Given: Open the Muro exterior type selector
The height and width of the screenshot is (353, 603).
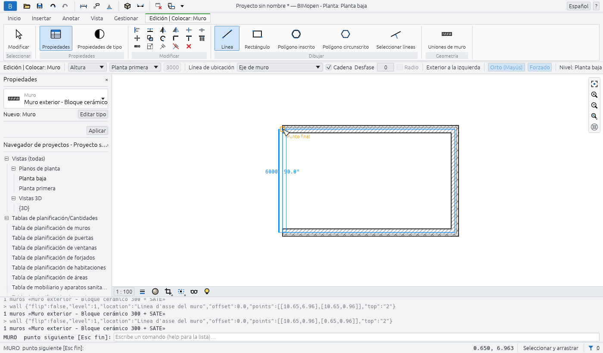Looking at the screenshot, I should [56, 99].
